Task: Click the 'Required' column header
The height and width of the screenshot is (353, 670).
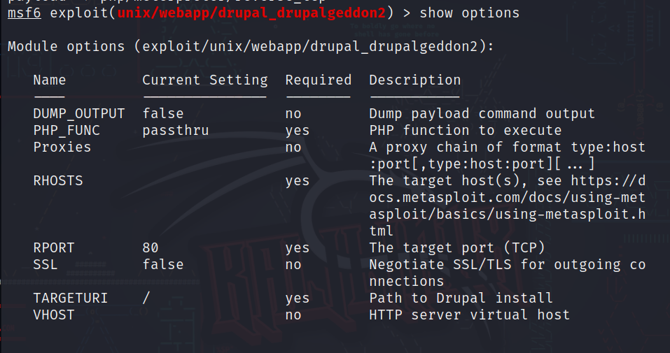Action: coord(319,80)
